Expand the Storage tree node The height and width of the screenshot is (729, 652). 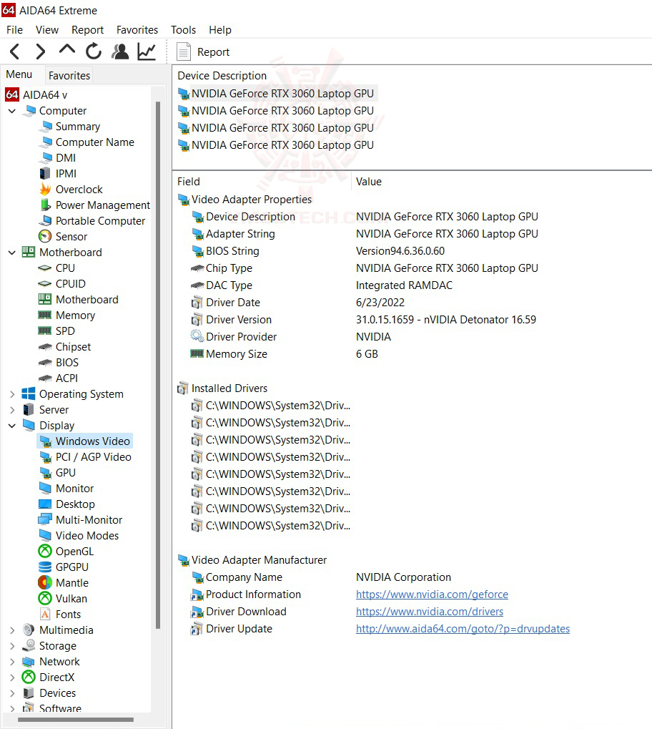pos(12,646)
